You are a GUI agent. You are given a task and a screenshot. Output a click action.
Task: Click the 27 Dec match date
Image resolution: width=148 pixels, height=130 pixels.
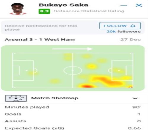click(x=131, y=40)
